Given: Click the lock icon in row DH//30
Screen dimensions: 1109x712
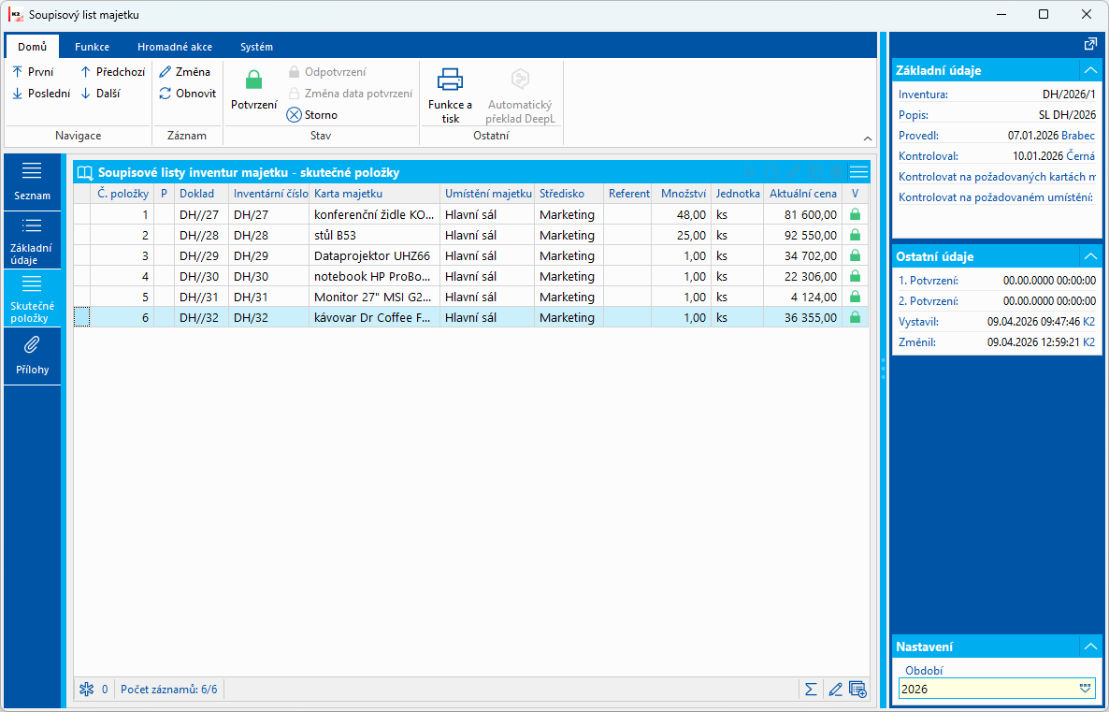Looking at the screenshot, I should 855,276.
